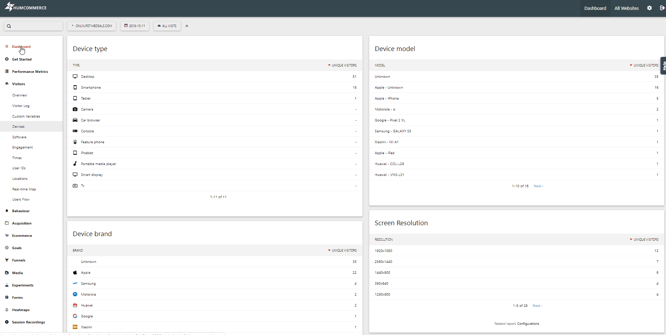Click Next in Device model pagination
Image resolution: width=666 pixels, height=335 pixels.
(x=538, y=186)
